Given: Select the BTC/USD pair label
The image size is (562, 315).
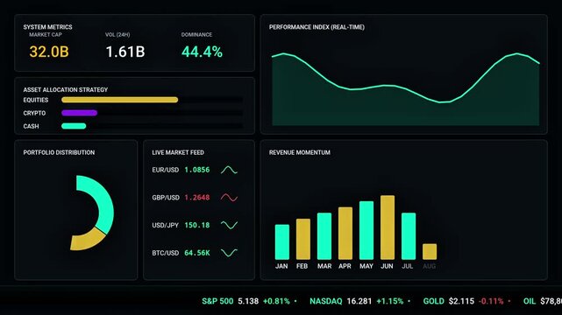Looking at the screenshot, I should coord(165,253).
